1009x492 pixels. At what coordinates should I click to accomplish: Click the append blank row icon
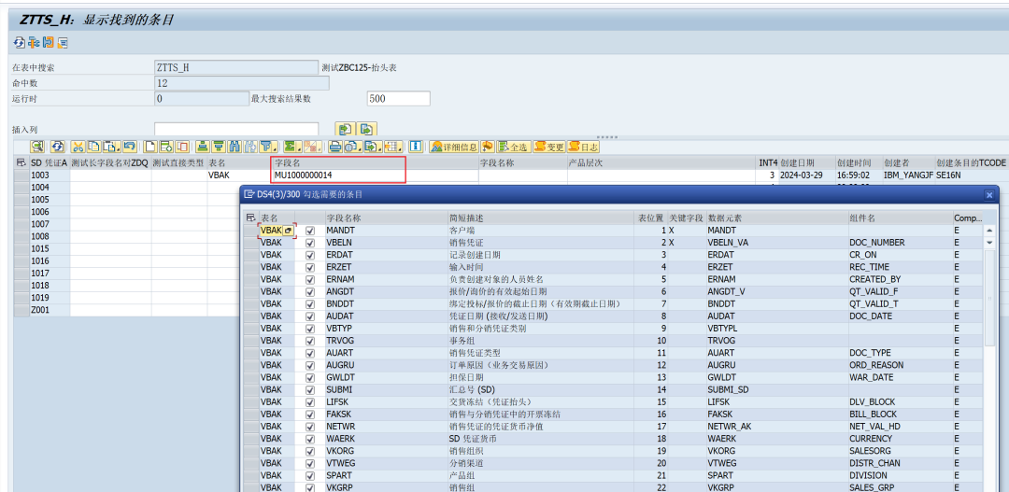[150, 147]
